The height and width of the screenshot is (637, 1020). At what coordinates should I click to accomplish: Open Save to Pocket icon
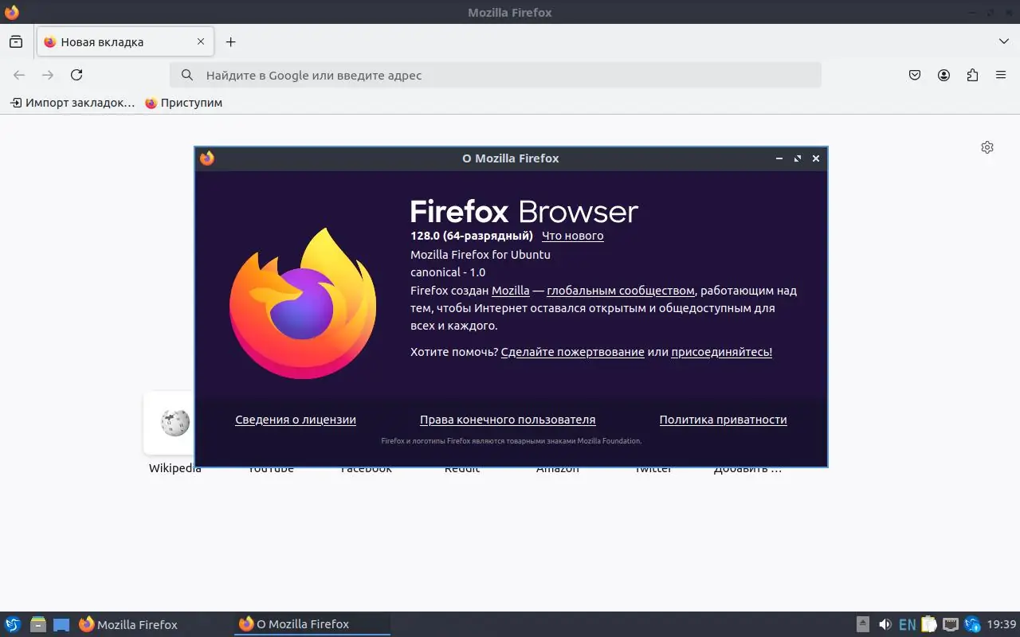coord(915,75)
